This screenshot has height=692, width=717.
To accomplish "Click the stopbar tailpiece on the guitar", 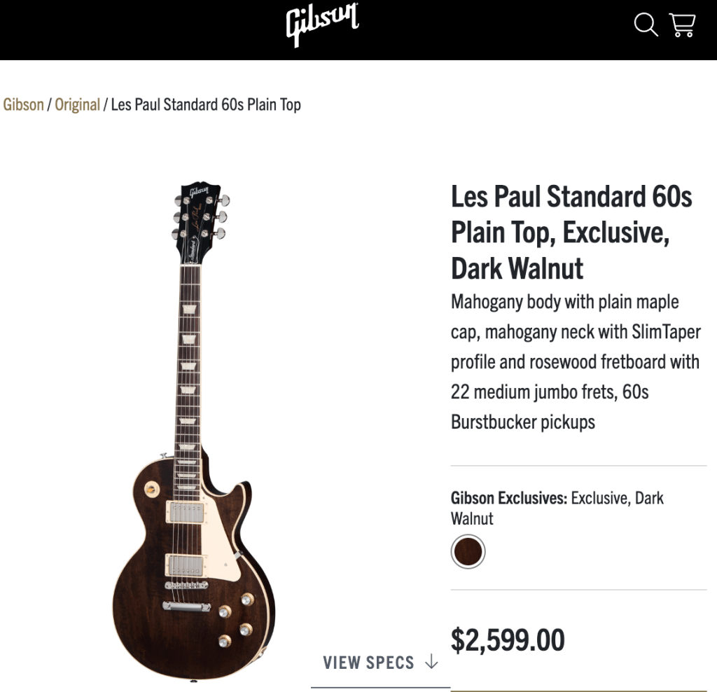I will tap(186, 606).
